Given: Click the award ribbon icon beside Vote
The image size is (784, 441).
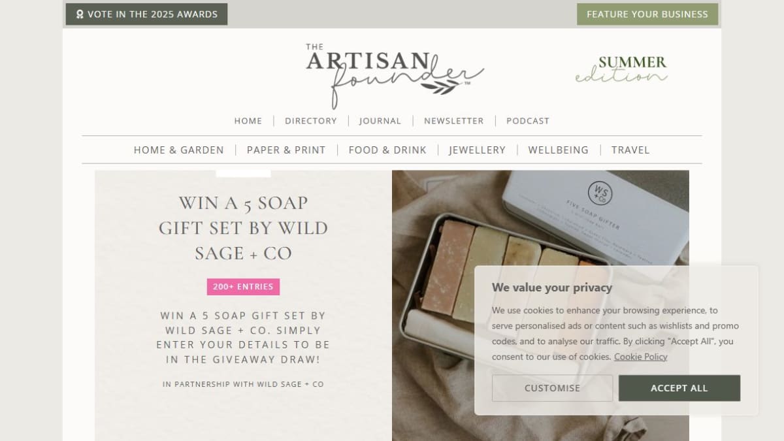Looking at the screenshot, I should pyautogui.click(x=80, y=14).
